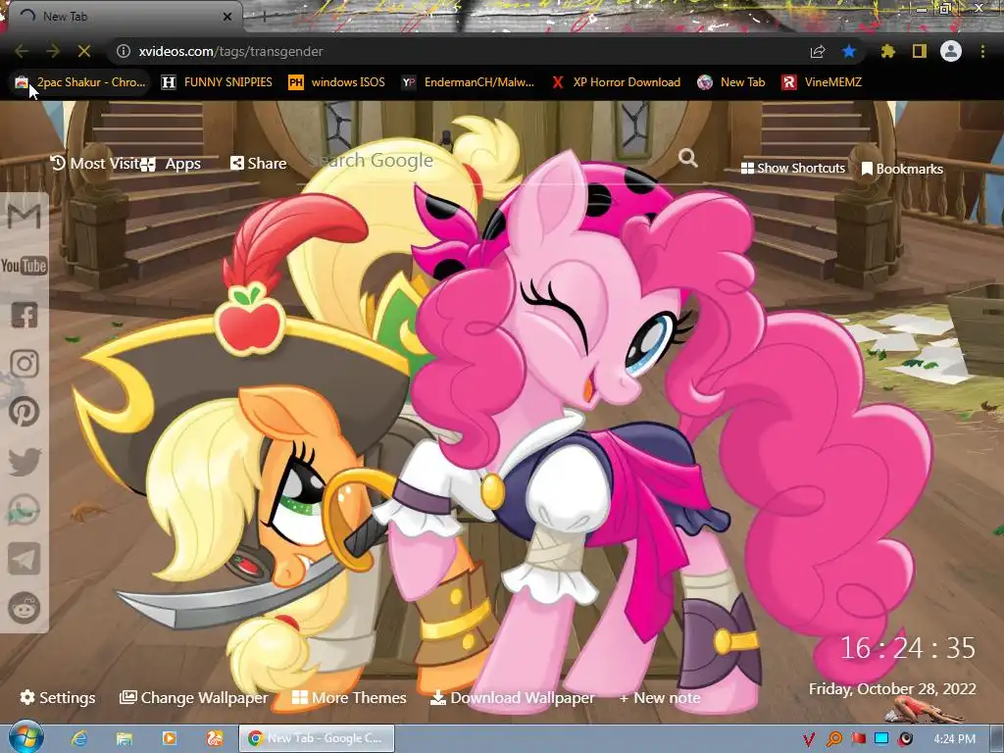The image size is (1004, 753).
Task: Click Change Wallpaper
Action: pos(193,697)
